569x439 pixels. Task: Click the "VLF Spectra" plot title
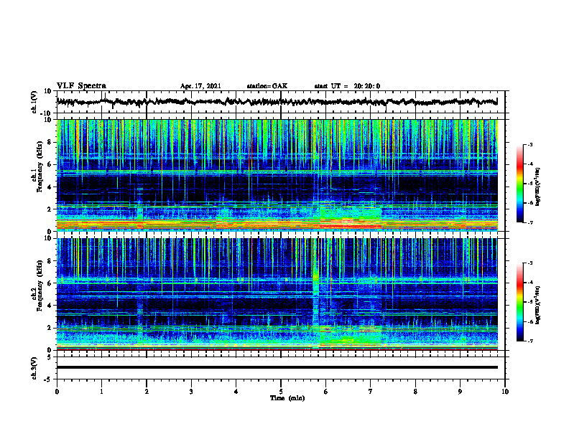tap(81, 86)
